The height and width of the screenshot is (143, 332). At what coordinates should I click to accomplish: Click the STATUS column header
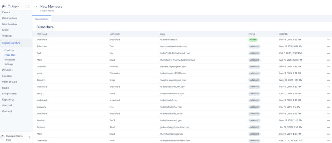pyautogui.click(x=252, y=34)
